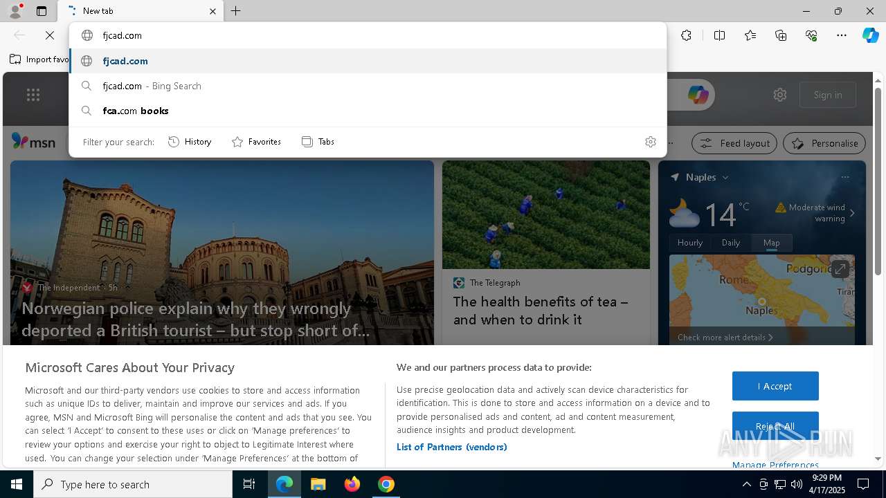Viewport: 886px width, 498px height.
Task: Switch weather card to Daily tab
Action: [x=731, y=243]
